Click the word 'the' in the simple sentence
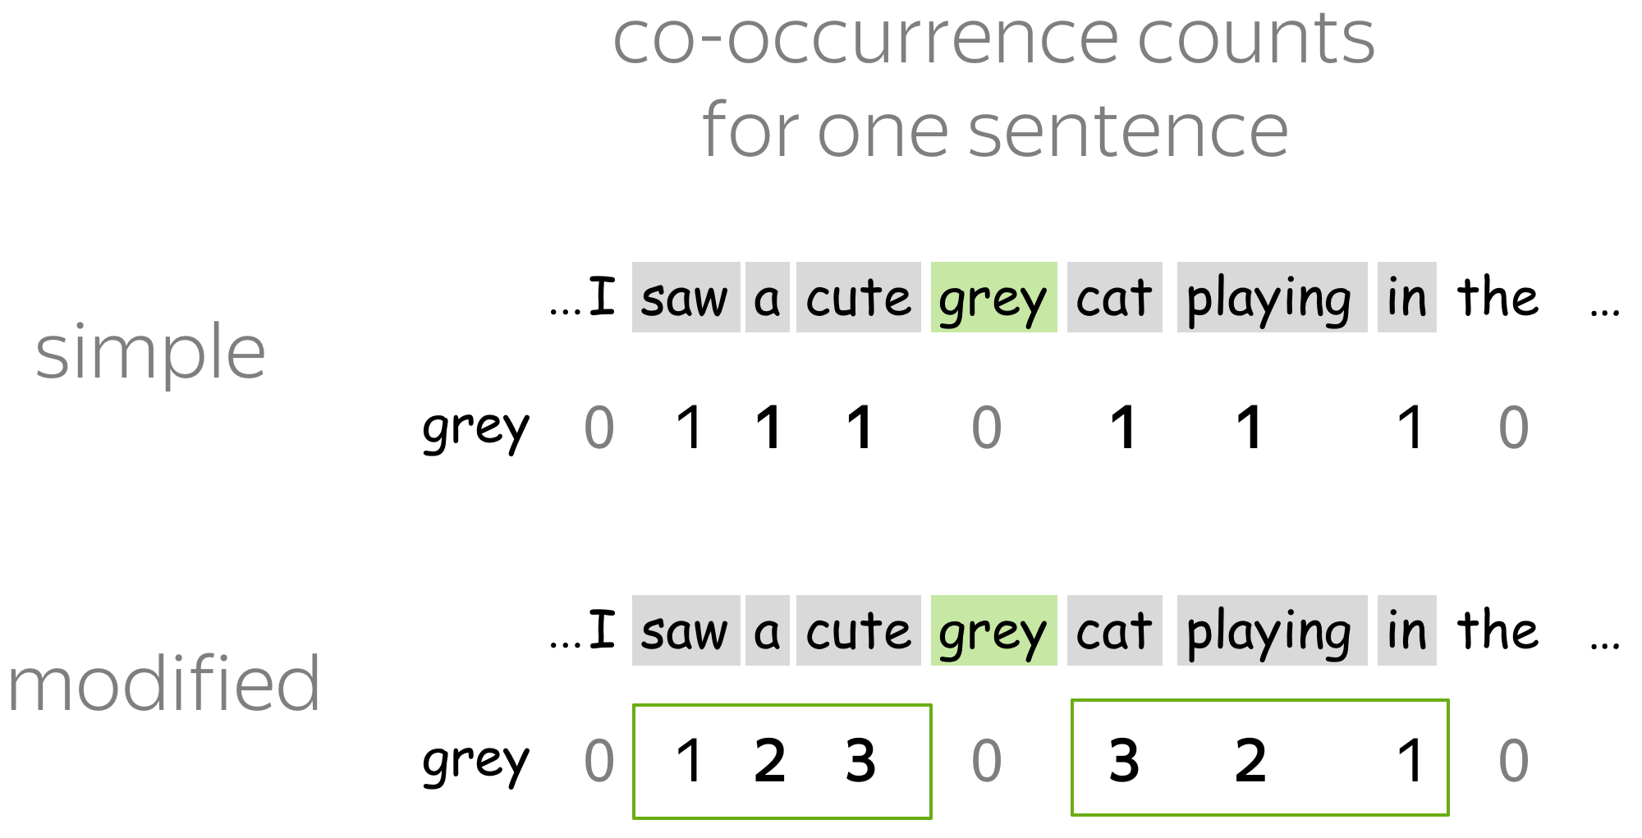The height and width of the screenshot is (838, 1642). (1498, 297)
